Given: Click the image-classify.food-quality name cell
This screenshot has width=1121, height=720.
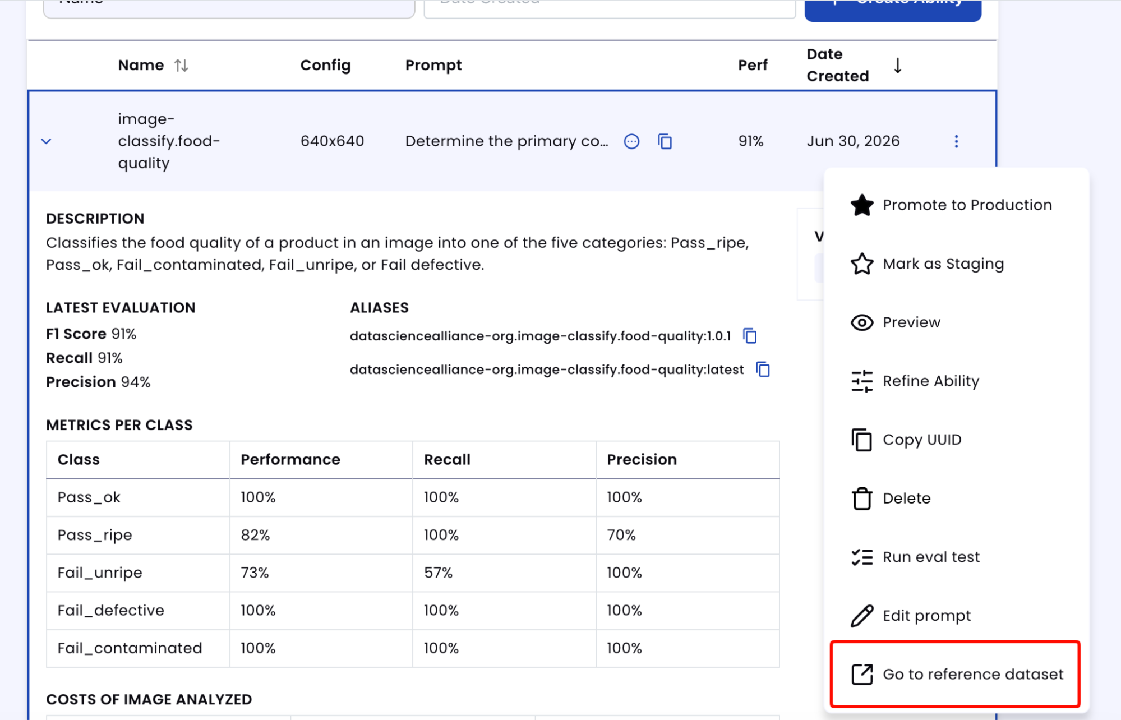Looking at the screenshot, I should click(x=169, y=141).
